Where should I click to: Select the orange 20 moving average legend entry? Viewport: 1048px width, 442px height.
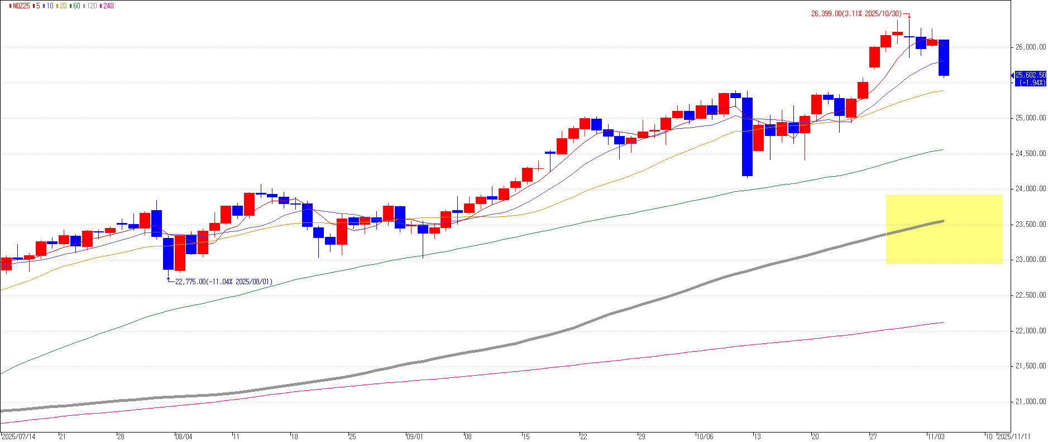point(63,6)
